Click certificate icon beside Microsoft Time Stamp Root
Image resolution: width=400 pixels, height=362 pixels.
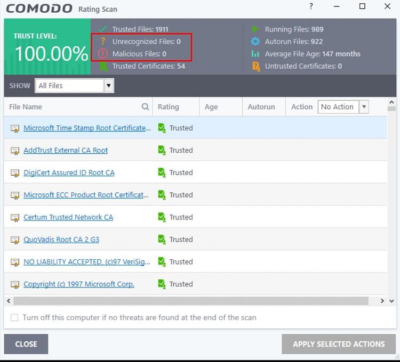click(15, 128)
